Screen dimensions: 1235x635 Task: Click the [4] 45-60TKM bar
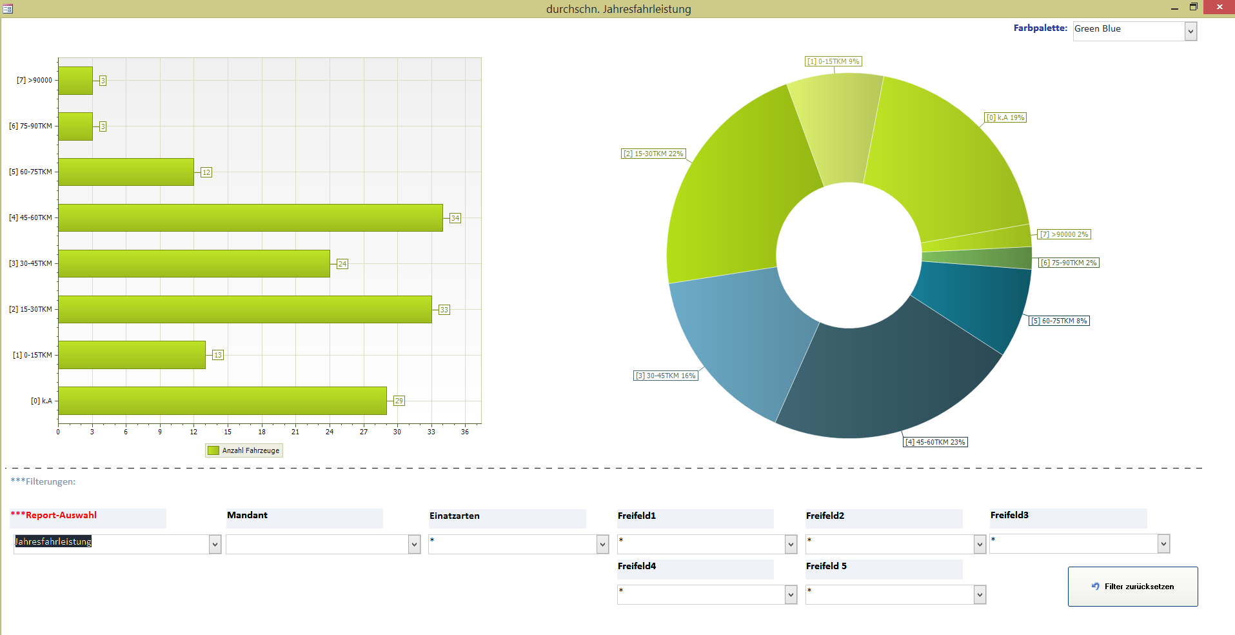click(x=251, y=217)
